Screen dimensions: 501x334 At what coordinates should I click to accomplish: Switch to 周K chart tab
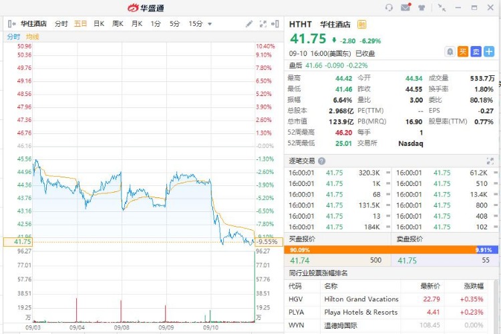click(x=118, y=23)
